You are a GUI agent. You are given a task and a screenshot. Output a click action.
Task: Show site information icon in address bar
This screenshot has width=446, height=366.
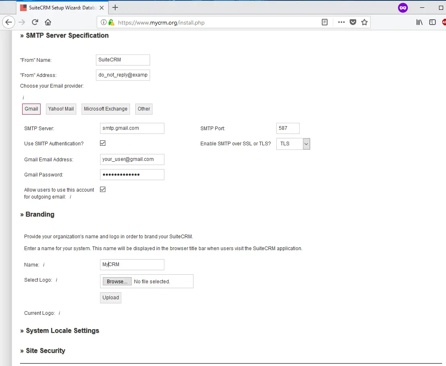click(x=104, y=22)
